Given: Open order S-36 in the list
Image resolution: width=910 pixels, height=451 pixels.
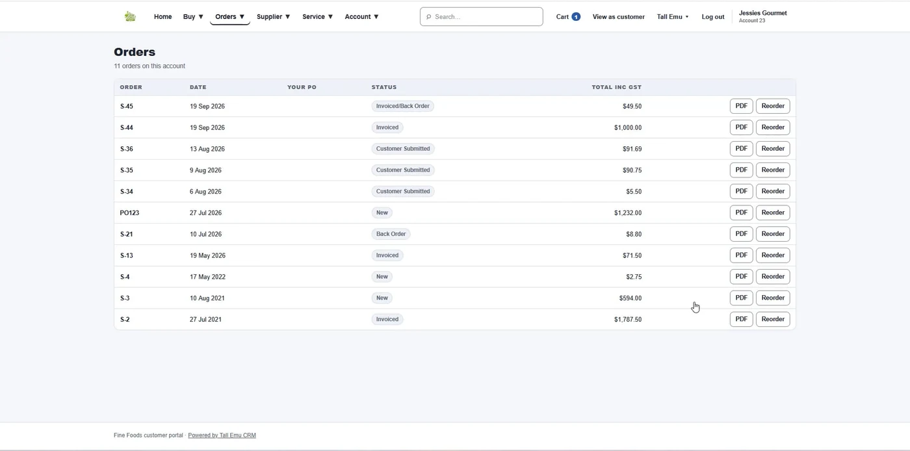Looking at the screenshot, I should tap(127, 149).
